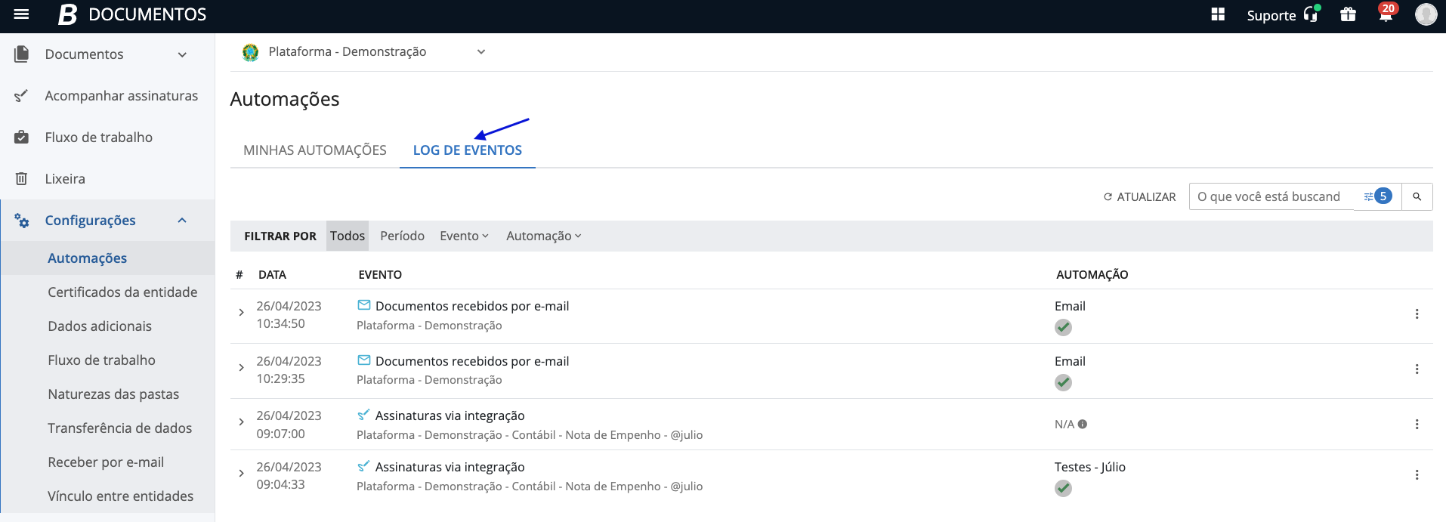Click the event search input field
Screen dimensions: 1446x522
[x=1273, y=196]
